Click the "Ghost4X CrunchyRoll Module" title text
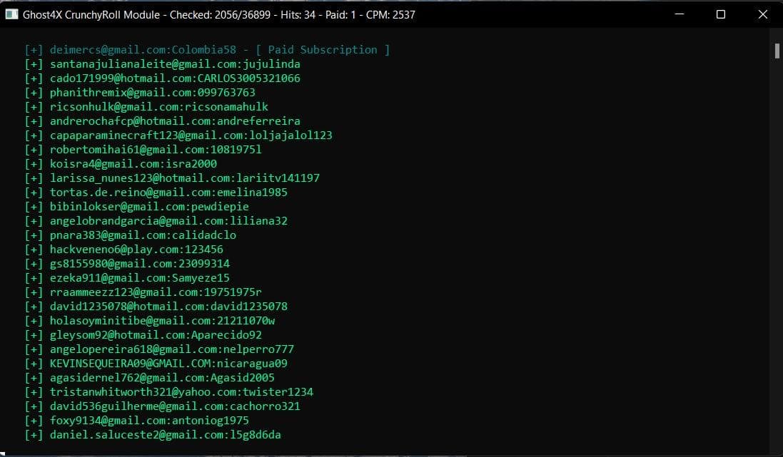Viewport: 783px width, 457px height. tap(91, 14)
